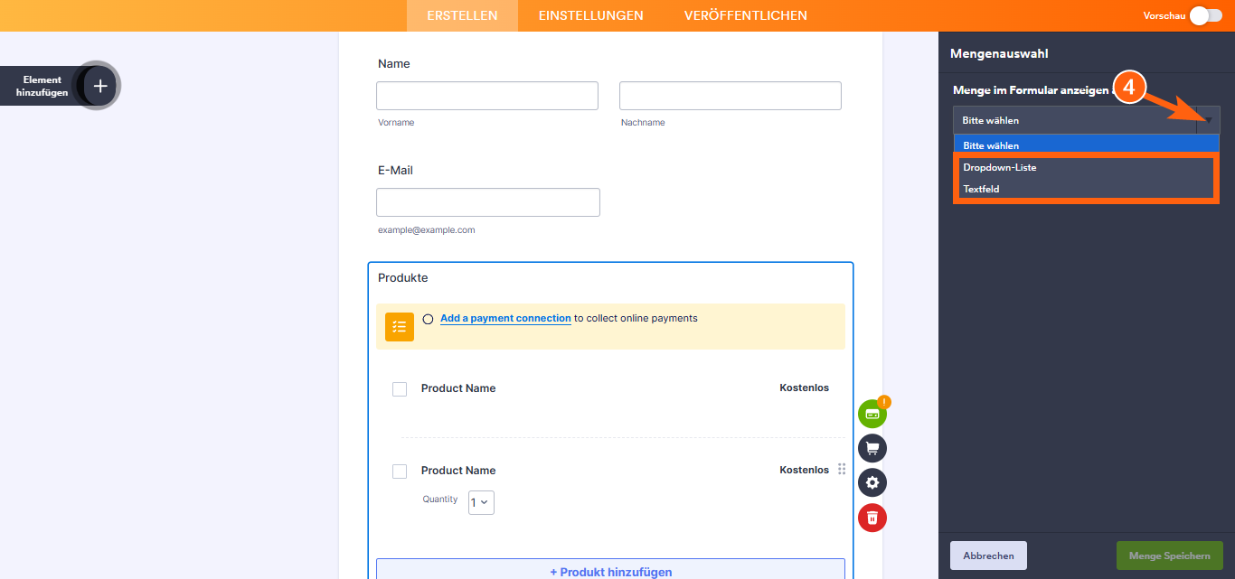1235x579 pixels.
Task: Click the gear properties icon
Action: coord(872,482)
